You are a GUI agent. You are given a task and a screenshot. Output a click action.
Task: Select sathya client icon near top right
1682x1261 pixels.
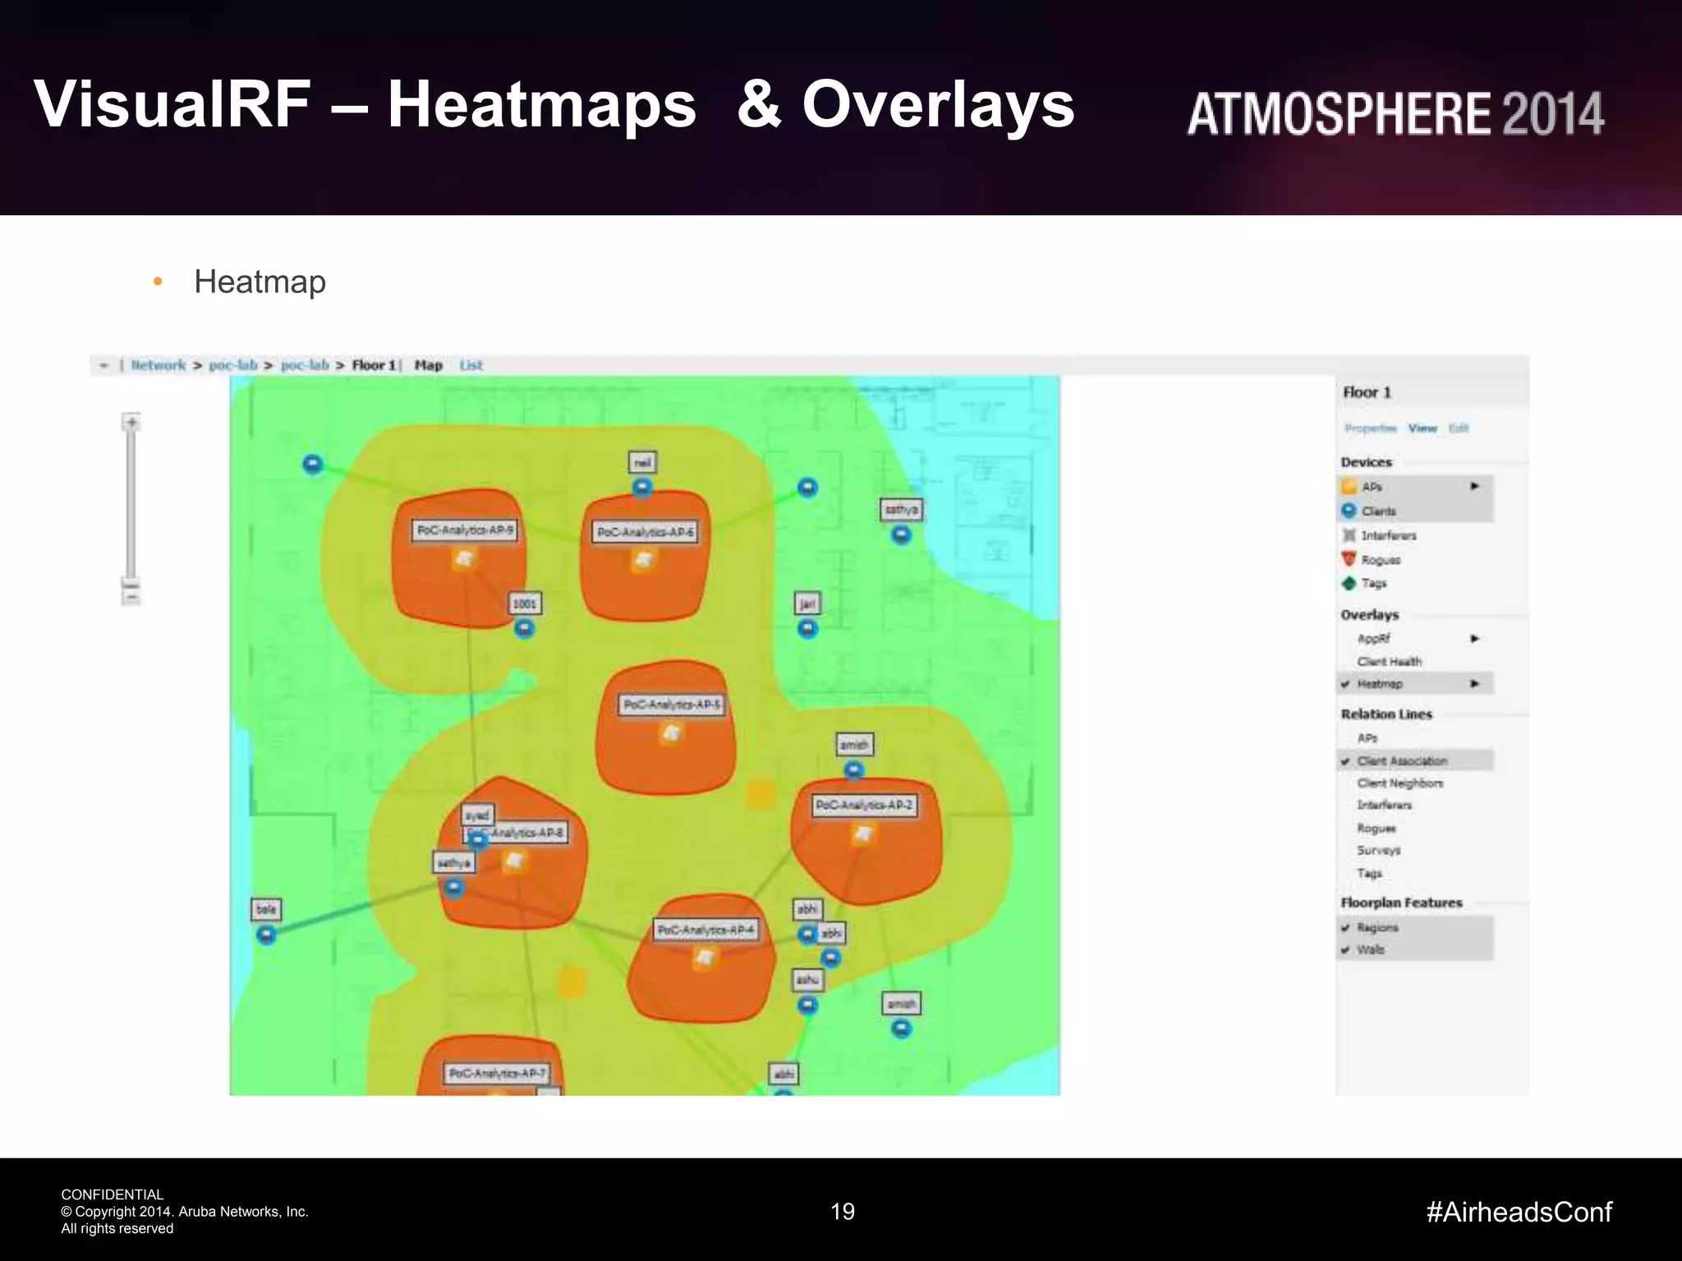pyautogui.click(x=902, y=535)
